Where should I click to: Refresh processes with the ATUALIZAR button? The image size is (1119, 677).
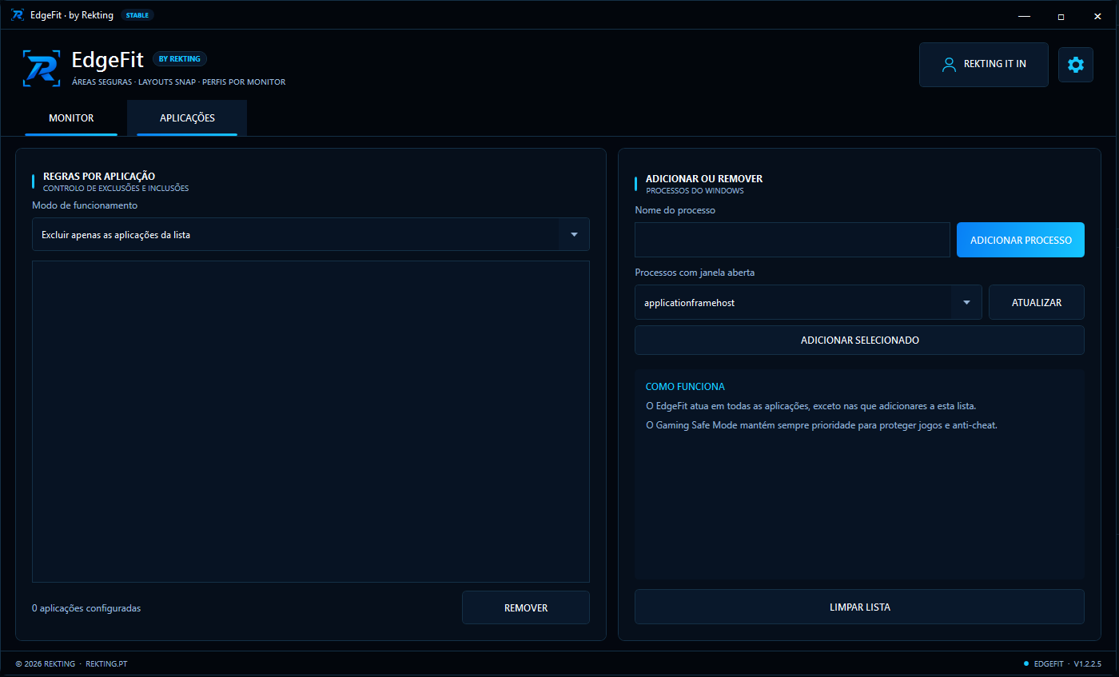click(x=1037, y=303)
